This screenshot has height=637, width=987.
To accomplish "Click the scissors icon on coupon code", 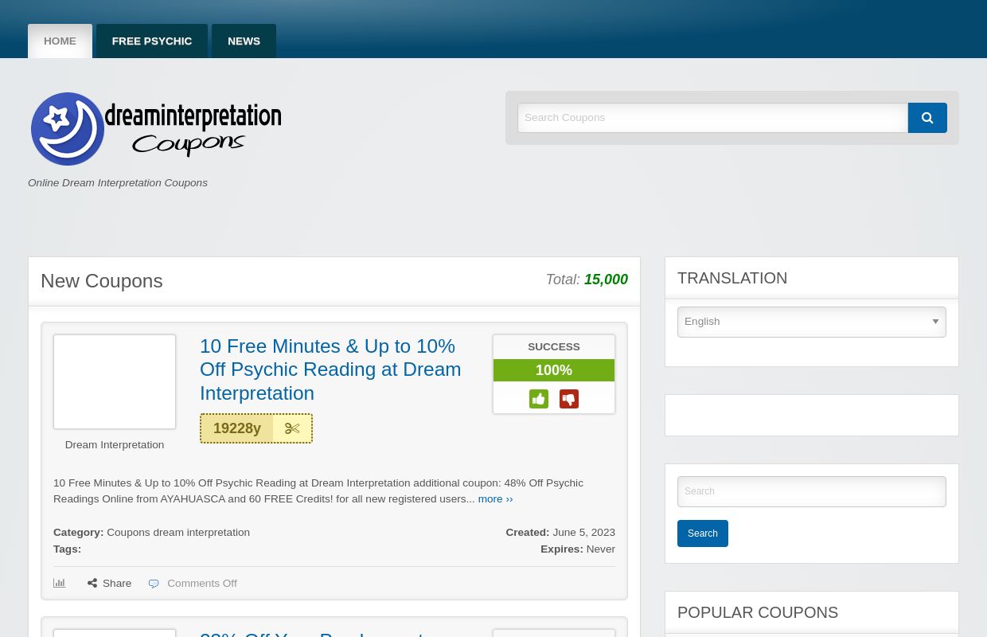I will tap(292, 428).
